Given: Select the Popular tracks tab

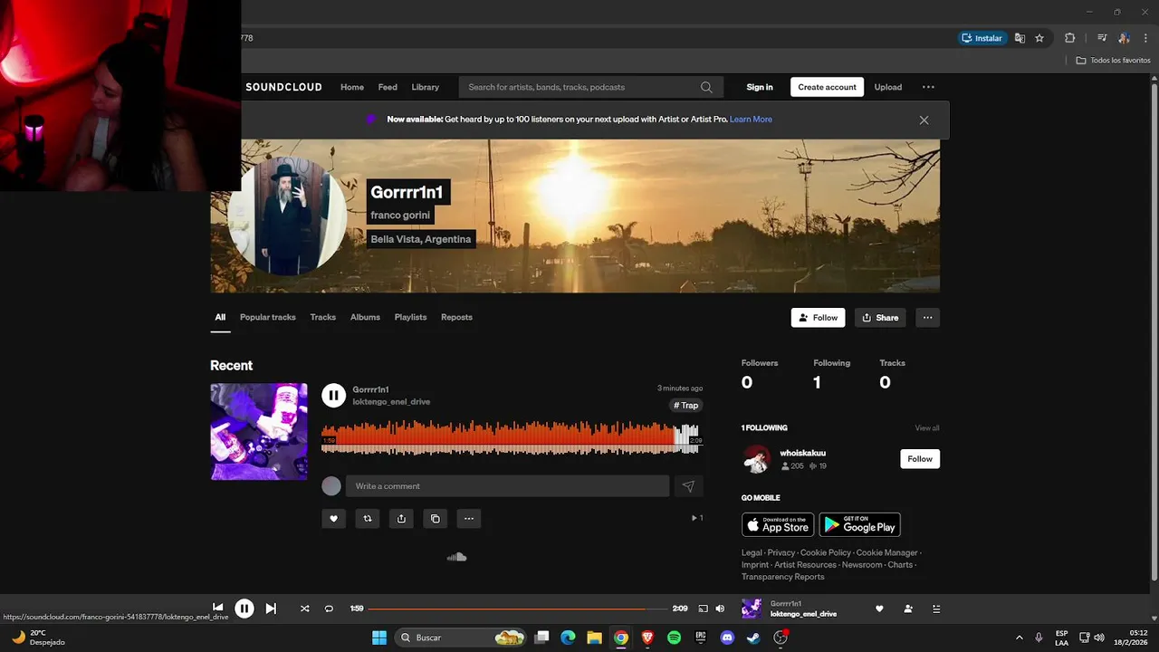Looking at the screenshot, I should click(267, 317).
